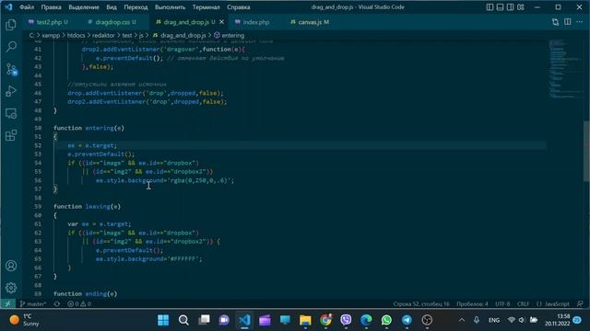Open the Вид menu
The width and height of the screenshot is (590, 331).
coord(112,7)
